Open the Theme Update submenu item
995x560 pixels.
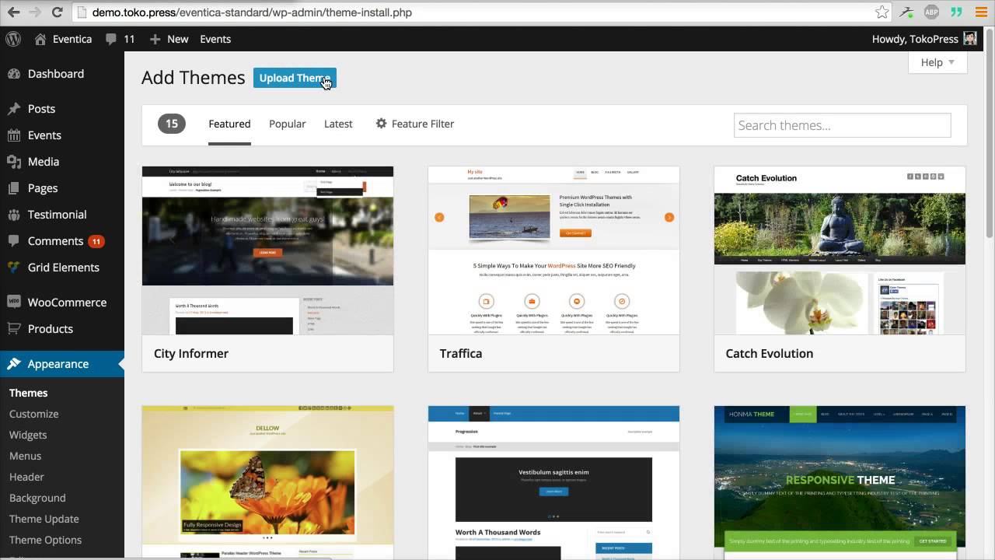pyautogui.click(x=44, y=519)
